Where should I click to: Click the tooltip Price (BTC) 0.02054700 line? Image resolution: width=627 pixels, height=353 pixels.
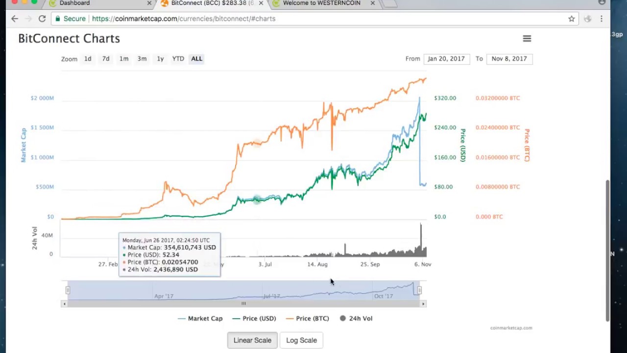[x=160, y=262]
